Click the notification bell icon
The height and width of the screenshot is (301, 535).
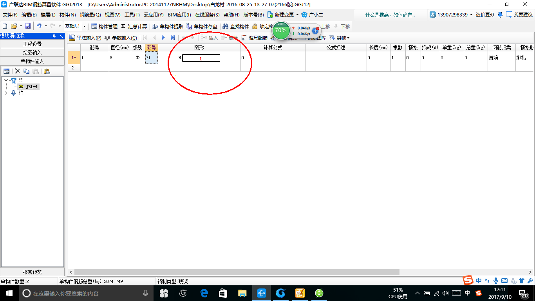point(500,15)
